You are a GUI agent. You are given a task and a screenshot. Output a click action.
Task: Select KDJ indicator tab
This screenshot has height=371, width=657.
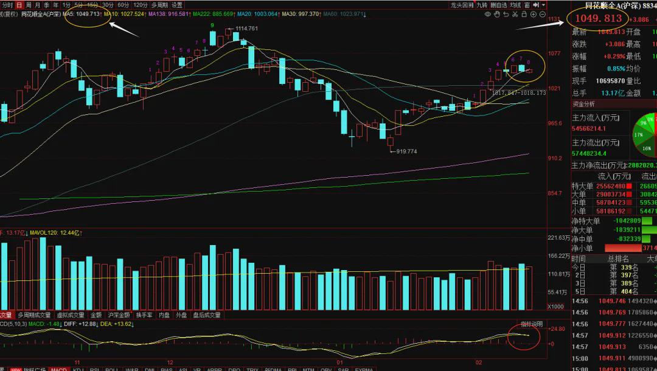pyautogui.click(x=78, y=369)
